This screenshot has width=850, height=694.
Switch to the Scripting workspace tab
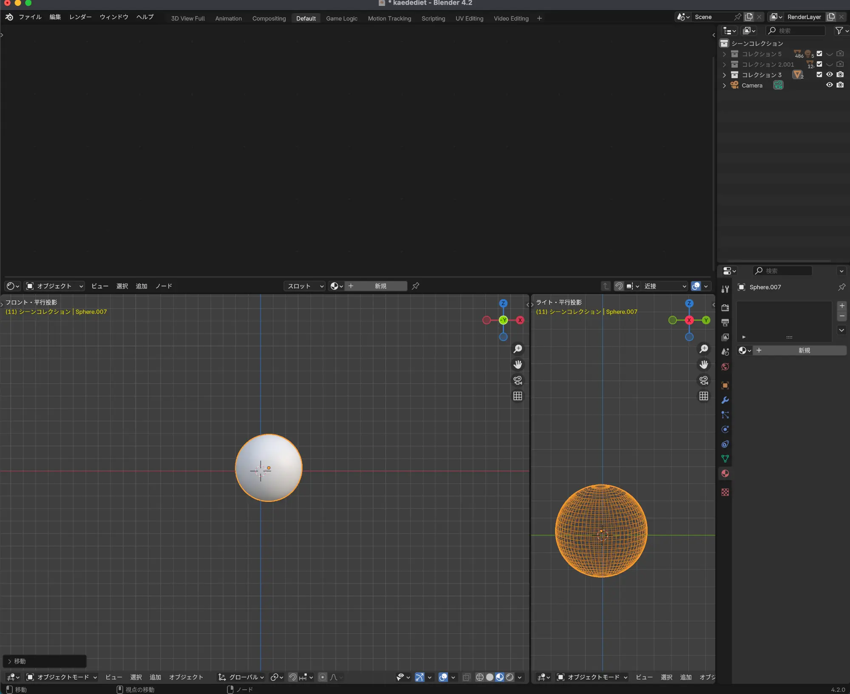coord(433,18)
